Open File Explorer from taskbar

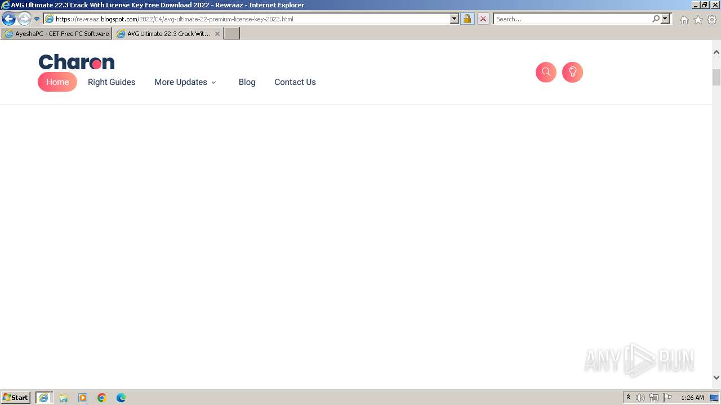tap(64, 398)
